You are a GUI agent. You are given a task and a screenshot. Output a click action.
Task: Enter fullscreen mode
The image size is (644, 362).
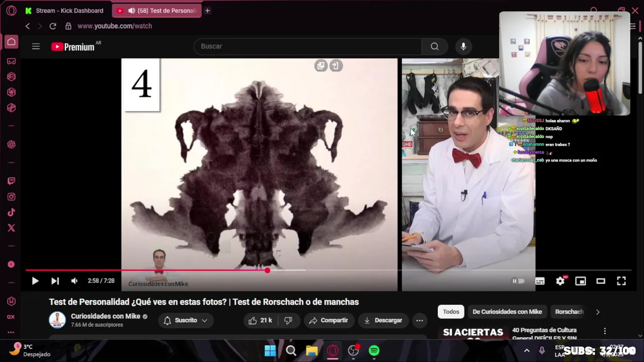621,281
